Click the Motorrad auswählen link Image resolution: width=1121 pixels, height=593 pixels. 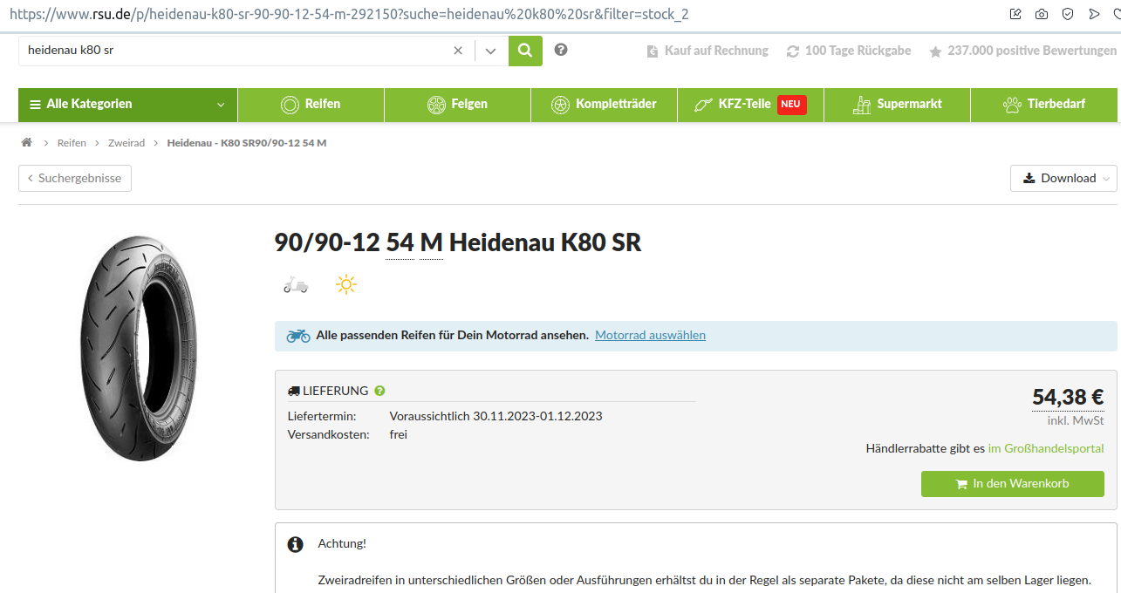(x=650, y=335)
